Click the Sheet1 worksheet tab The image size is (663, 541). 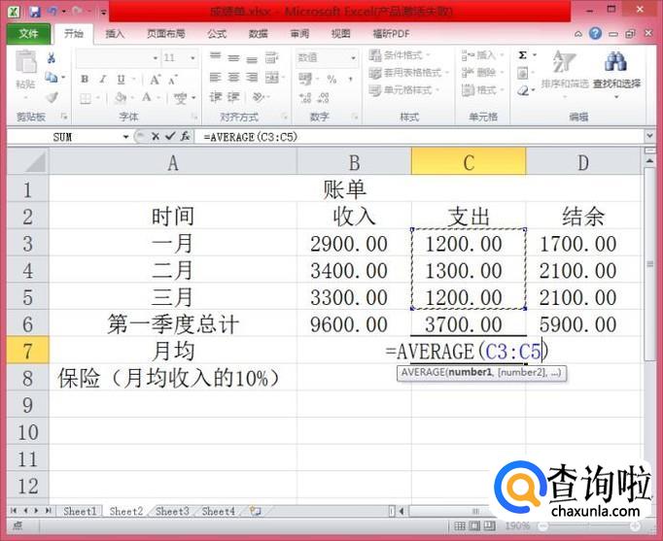(x=80, y=511)
